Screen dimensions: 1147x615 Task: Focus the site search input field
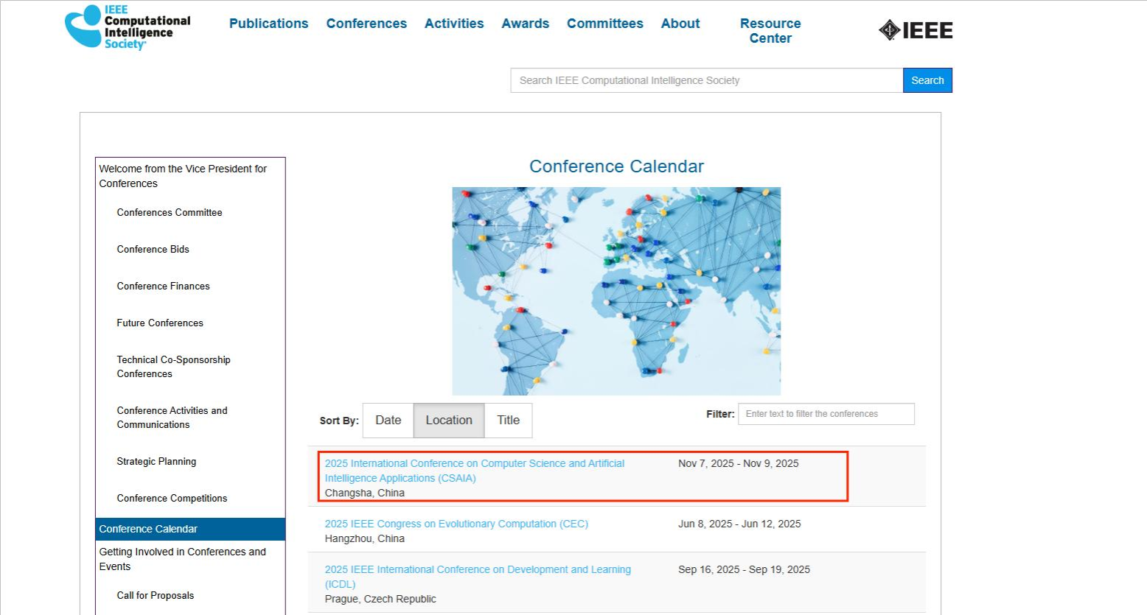[x=706, y=80]
